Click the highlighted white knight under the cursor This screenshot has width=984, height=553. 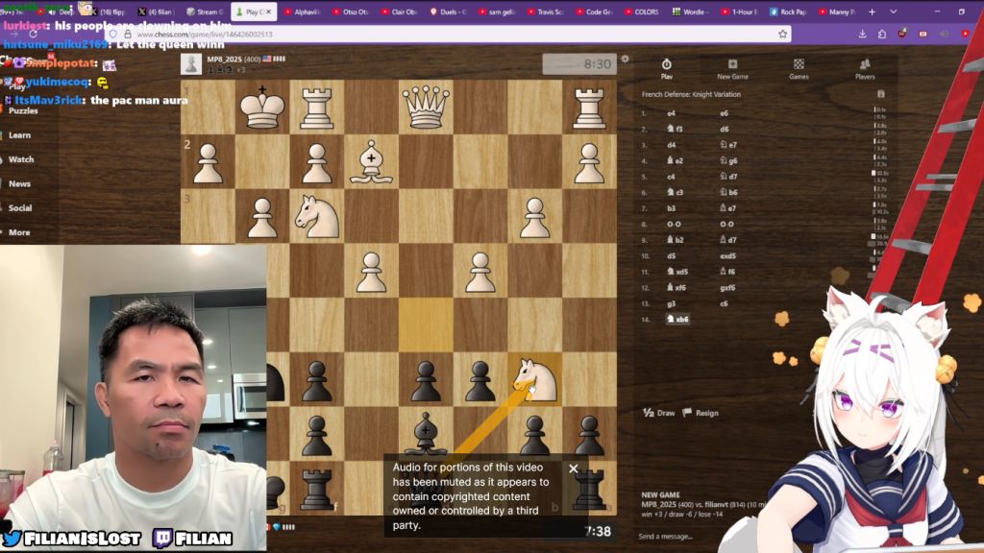tap(534, 380)
